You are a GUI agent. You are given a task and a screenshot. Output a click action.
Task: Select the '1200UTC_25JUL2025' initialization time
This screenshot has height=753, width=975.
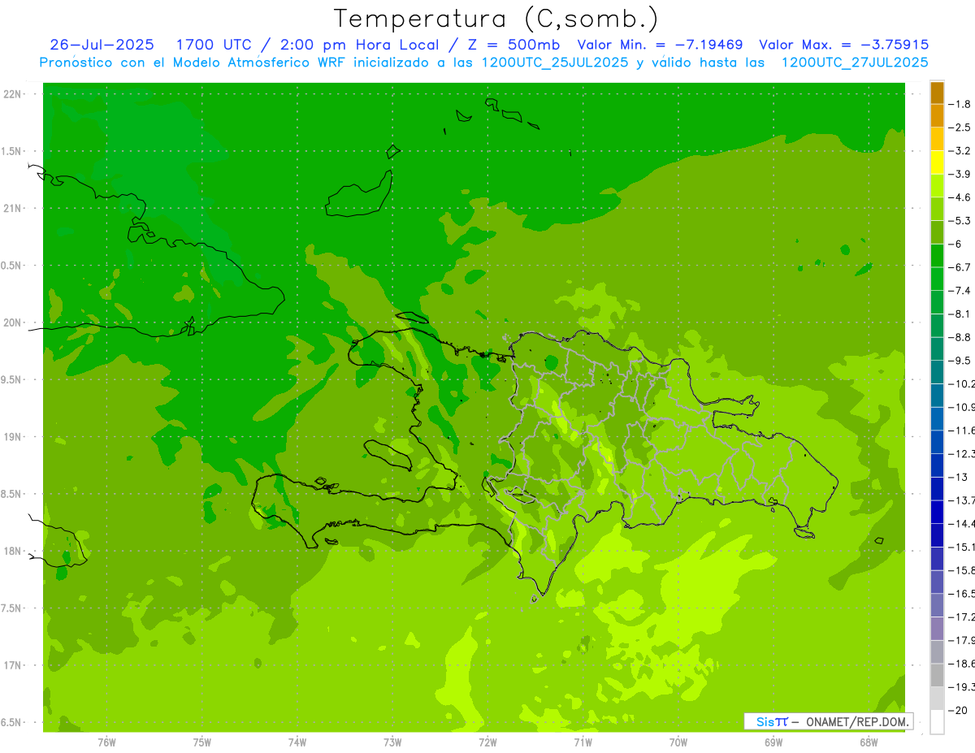point(555,63)
